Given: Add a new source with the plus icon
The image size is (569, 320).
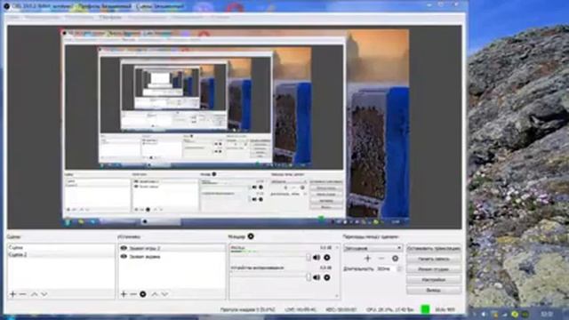Looking at the screenshot, I should pos(124,294).
